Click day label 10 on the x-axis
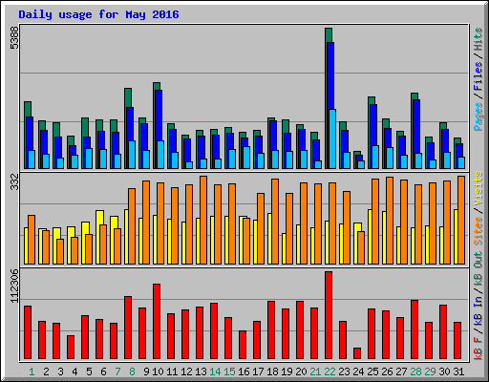The width and height of the screenshot is (489, 382). 158,371
